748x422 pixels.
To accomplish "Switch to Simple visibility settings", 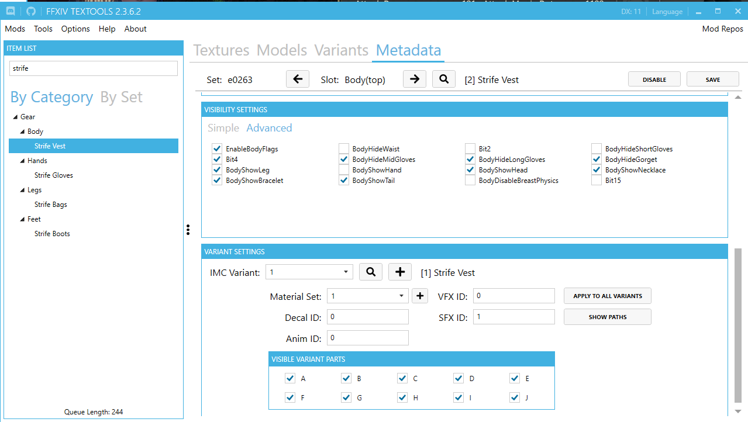I will [223, 128].
